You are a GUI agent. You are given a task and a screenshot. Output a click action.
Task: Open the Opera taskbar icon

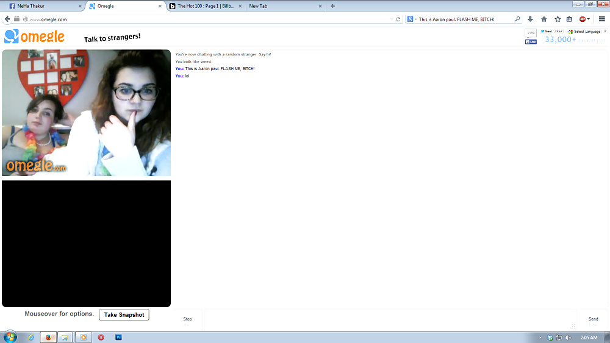[x=101, y=337]
